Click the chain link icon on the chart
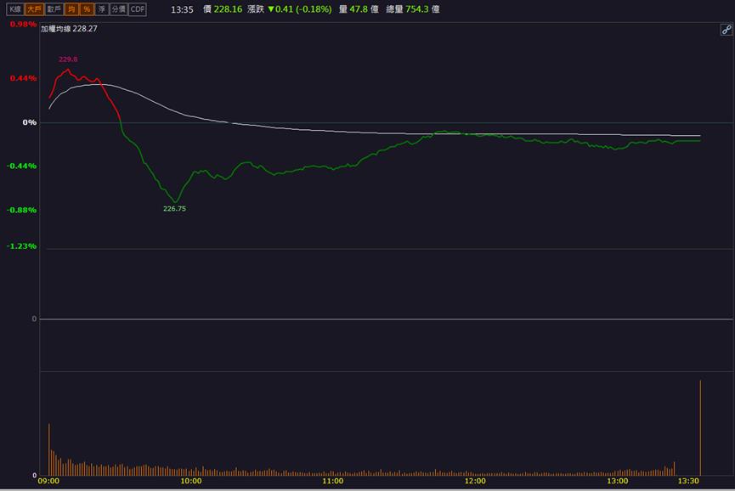Image resolution: width=735 pixels, height=491 pixels. [727, 30]
